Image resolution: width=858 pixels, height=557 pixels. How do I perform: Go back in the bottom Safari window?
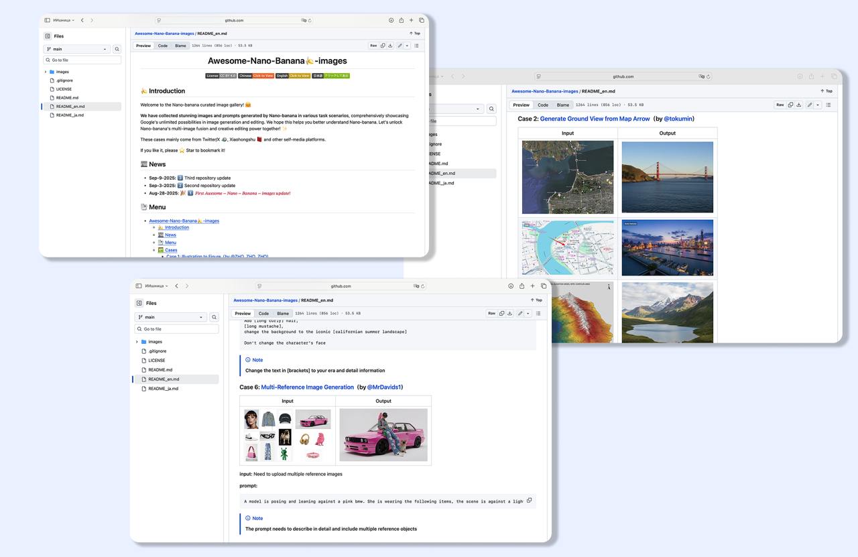coord(176,286)
